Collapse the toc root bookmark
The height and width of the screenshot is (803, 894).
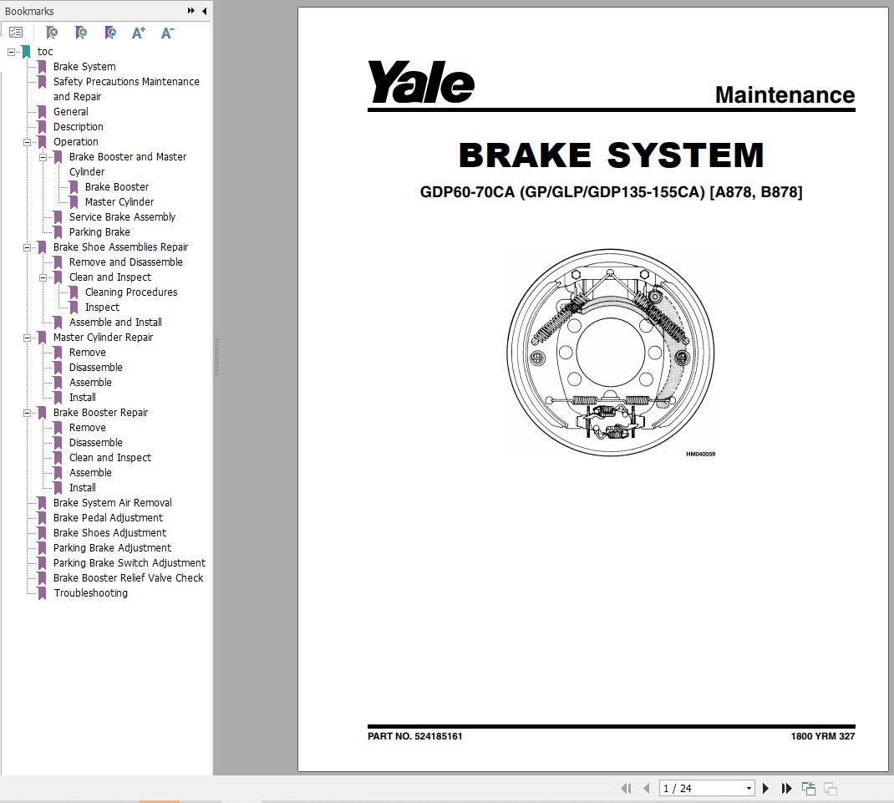11,51
